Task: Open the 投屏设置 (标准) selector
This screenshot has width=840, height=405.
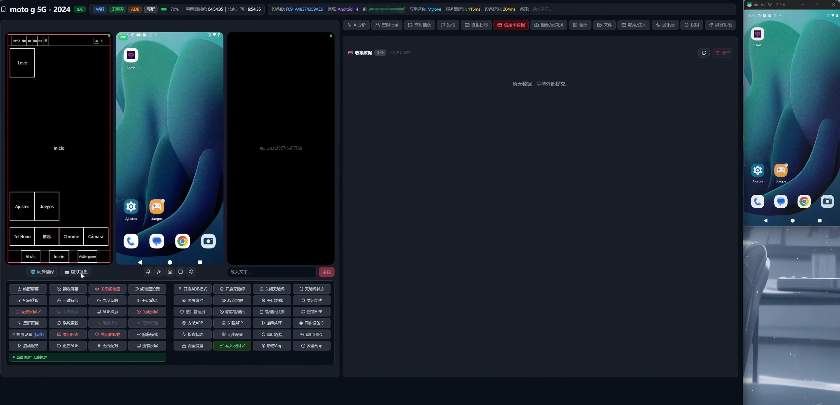Action: point(28,334)
